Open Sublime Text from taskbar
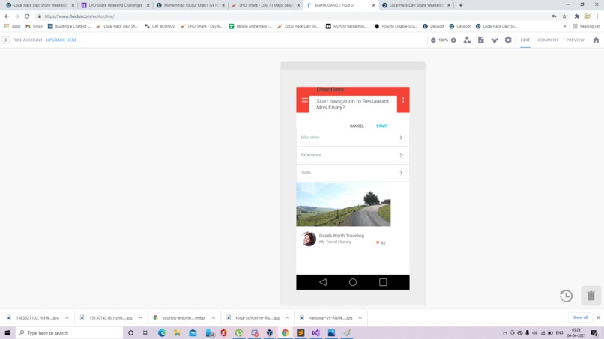Image resolution: width=604 pixels, height=339 pixels. (x=301, y=333)
